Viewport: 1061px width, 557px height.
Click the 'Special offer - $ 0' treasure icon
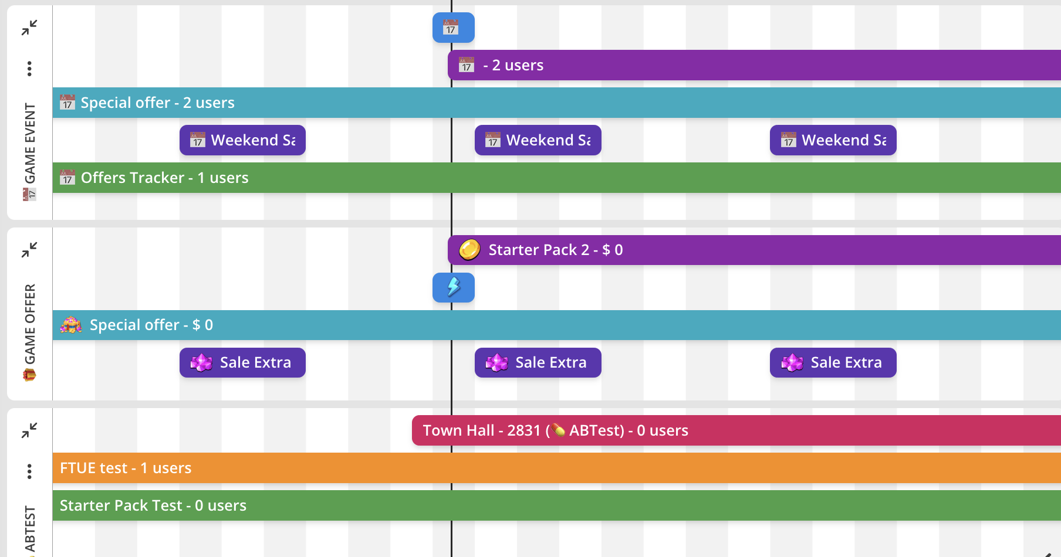(71, 325)
